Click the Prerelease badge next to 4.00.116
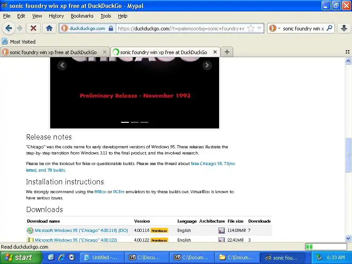352x264 pixels. point(159,231)
